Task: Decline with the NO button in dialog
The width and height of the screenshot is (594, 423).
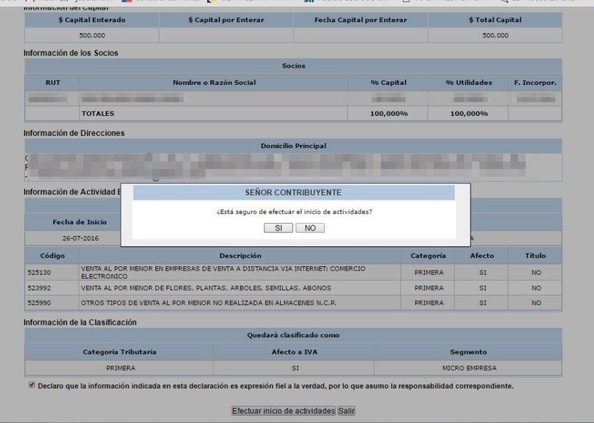Action: click(310, 228)
